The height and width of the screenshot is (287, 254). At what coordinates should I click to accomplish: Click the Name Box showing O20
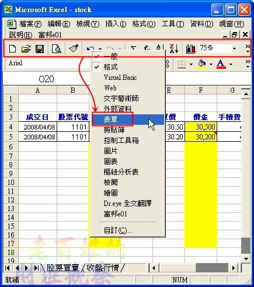tap(46, 79)
